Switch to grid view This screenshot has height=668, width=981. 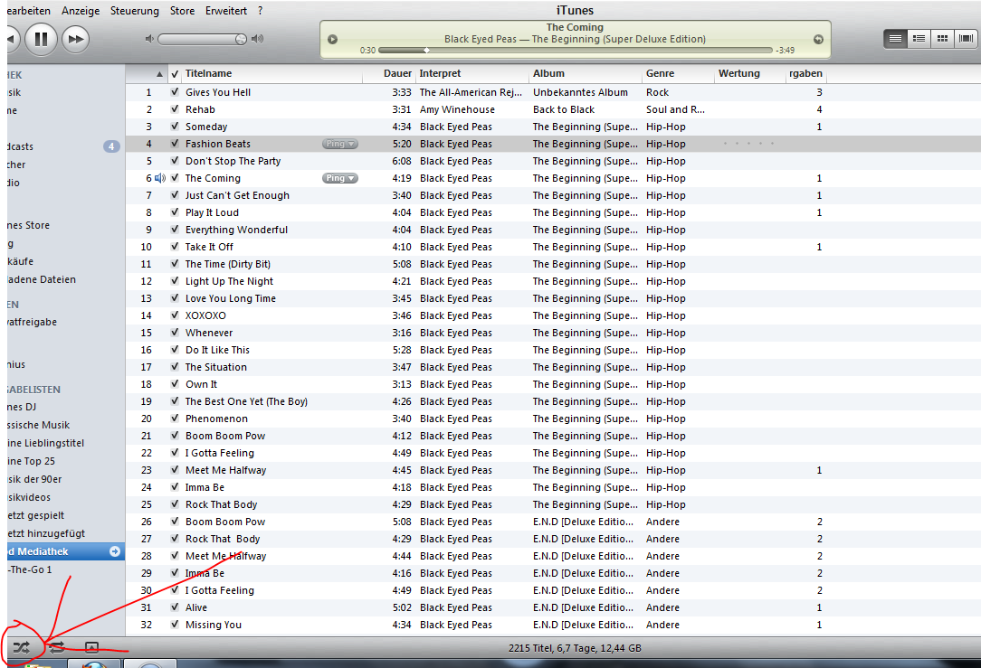click(942, 39)
